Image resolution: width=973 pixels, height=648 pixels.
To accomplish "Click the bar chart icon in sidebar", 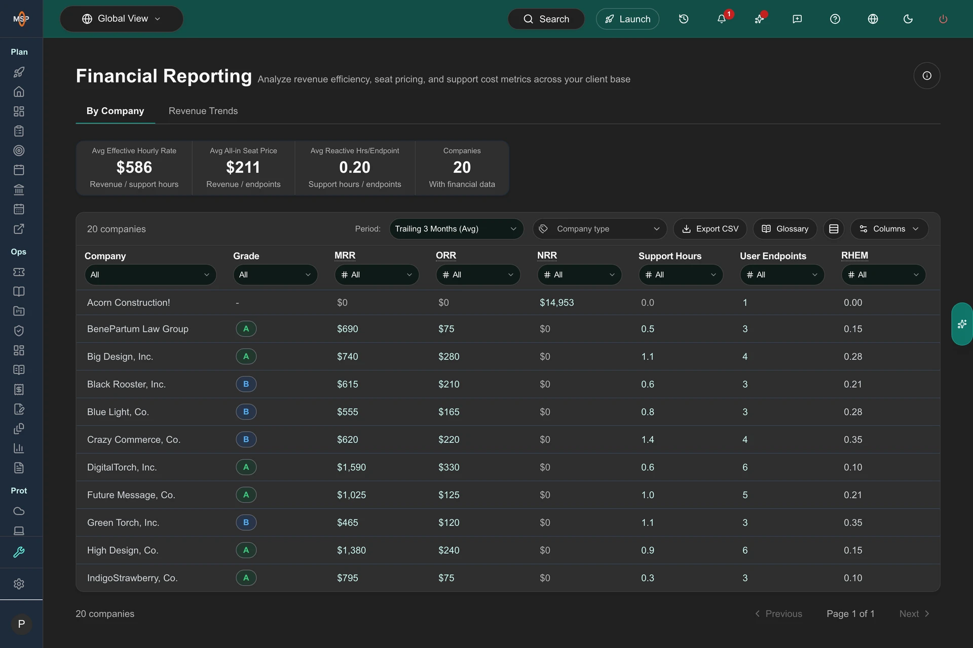I will click(19, 448).
